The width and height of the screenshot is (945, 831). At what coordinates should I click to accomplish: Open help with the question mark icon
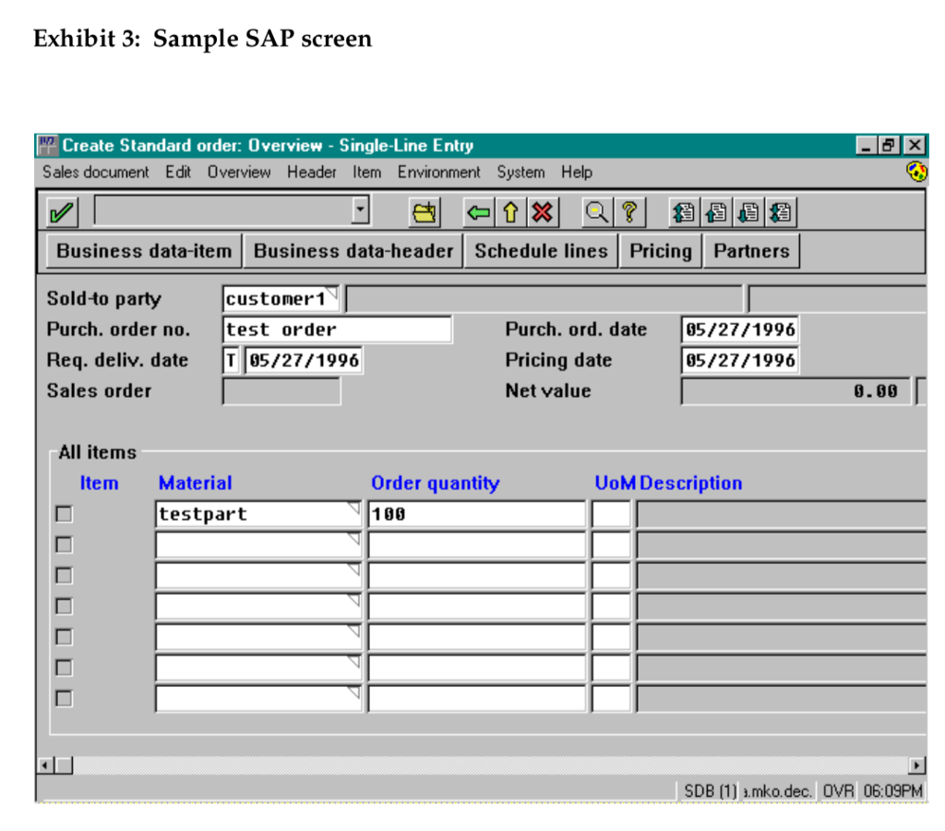629,212
